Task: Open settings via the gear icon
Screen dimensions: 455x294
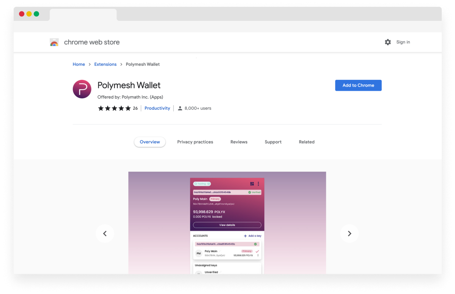Action: (388, 42)
